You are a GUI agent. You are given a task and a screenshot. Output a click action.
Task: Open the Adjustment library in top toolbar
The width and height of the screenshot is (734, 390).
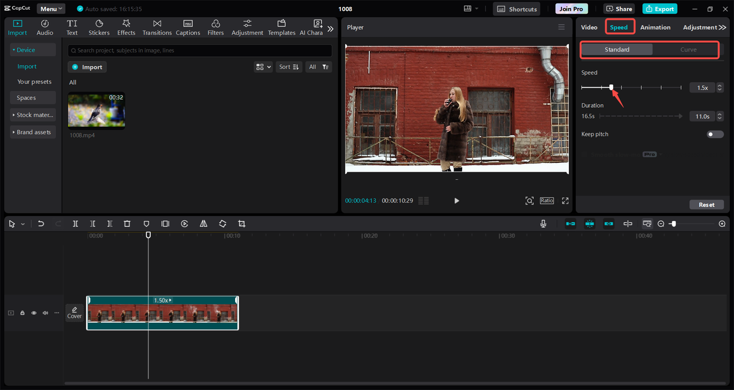247,28
